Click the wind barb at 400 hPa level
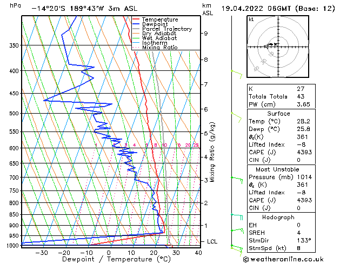Image resolution: width=340 pixels, height=263 pixels. [237, 74]
